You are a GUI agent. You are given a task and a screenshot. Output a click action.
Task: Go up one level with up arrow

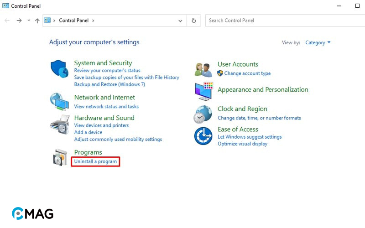[x=37, y=21]
